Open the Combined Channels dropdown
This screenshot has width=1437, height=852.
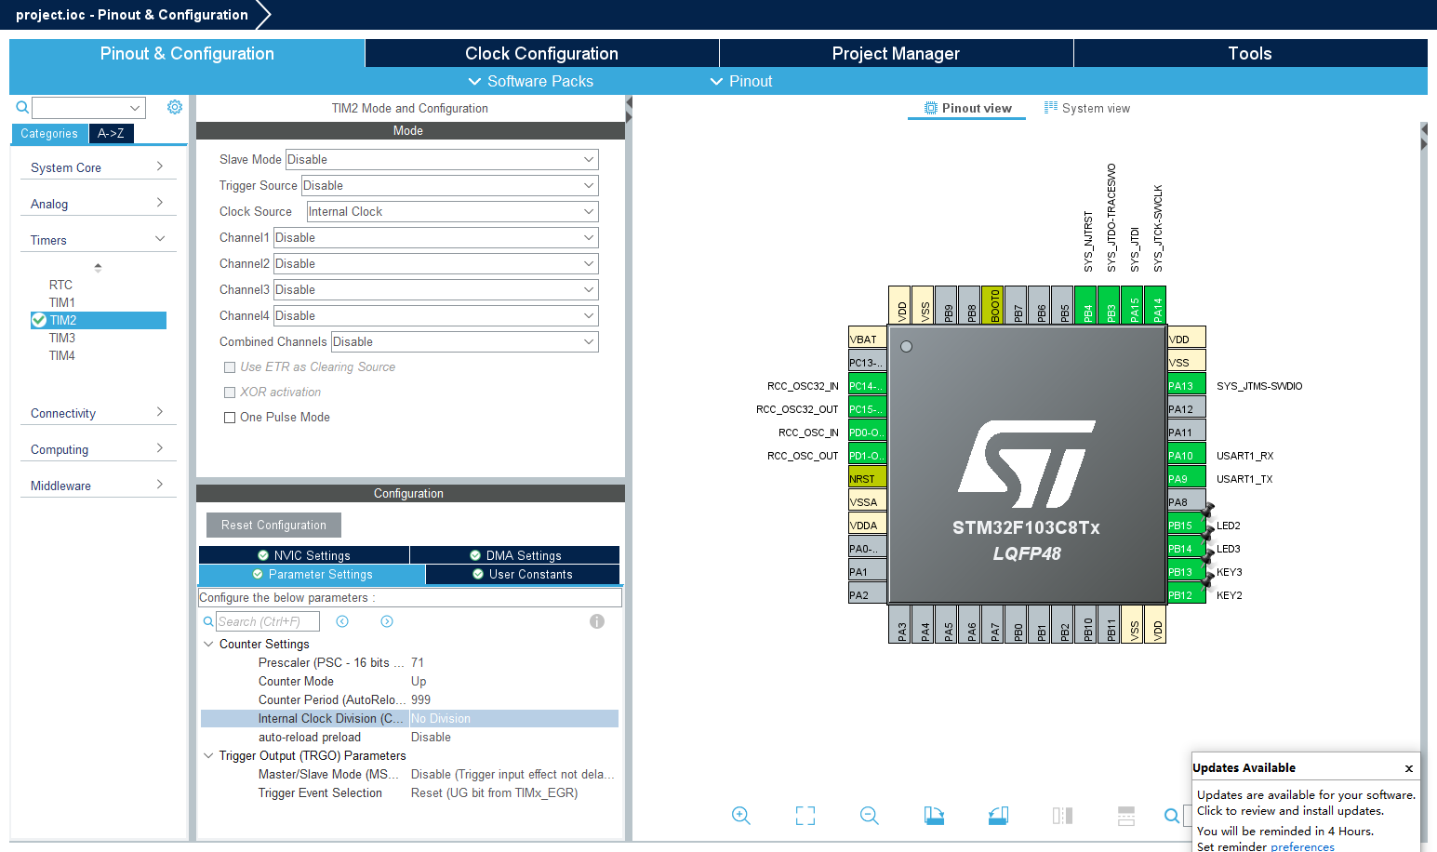[465, 341]
